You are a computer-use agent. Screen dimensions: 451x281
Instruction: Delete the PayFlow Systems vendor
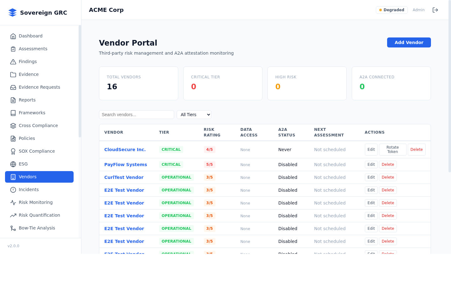tap(388, 165)
